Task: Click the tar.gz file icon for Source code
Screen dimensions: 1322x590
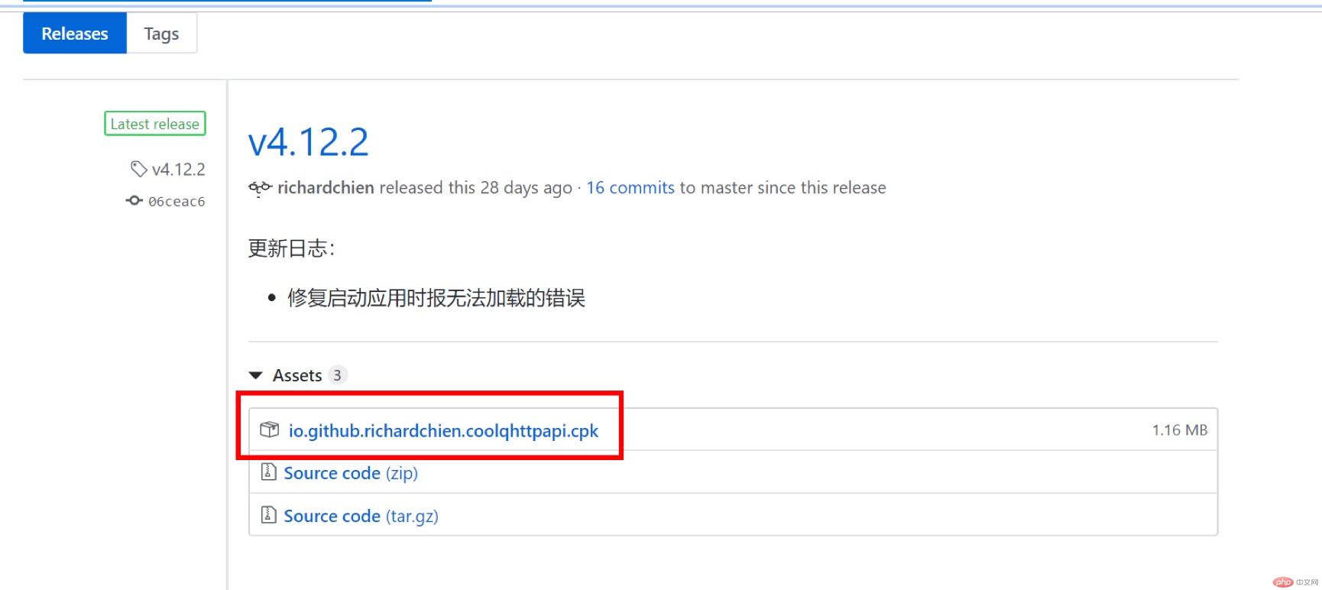Action: coord(268,514)
